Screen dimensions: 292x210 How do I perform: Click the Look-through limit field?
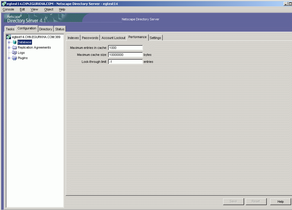coord(125,62)
